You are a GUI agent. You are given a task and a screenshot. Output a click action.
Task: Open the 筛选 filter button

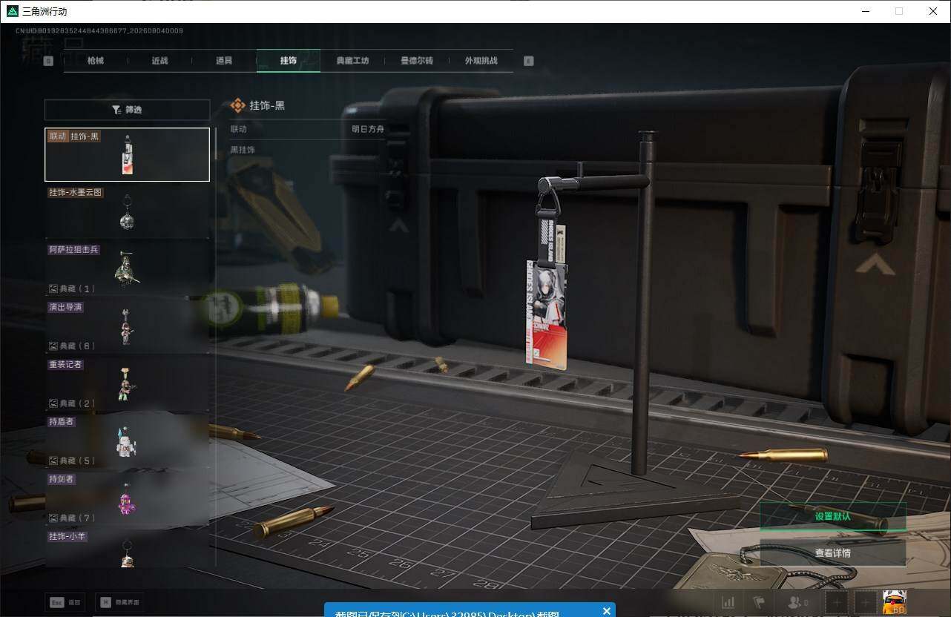pos(127,110)
